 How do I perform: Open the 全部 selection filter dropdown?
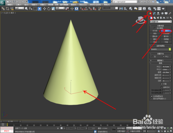click(x=19, y=8)
